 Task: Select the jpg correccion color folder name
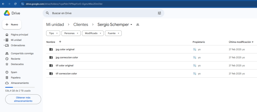[x=67, y=57]
